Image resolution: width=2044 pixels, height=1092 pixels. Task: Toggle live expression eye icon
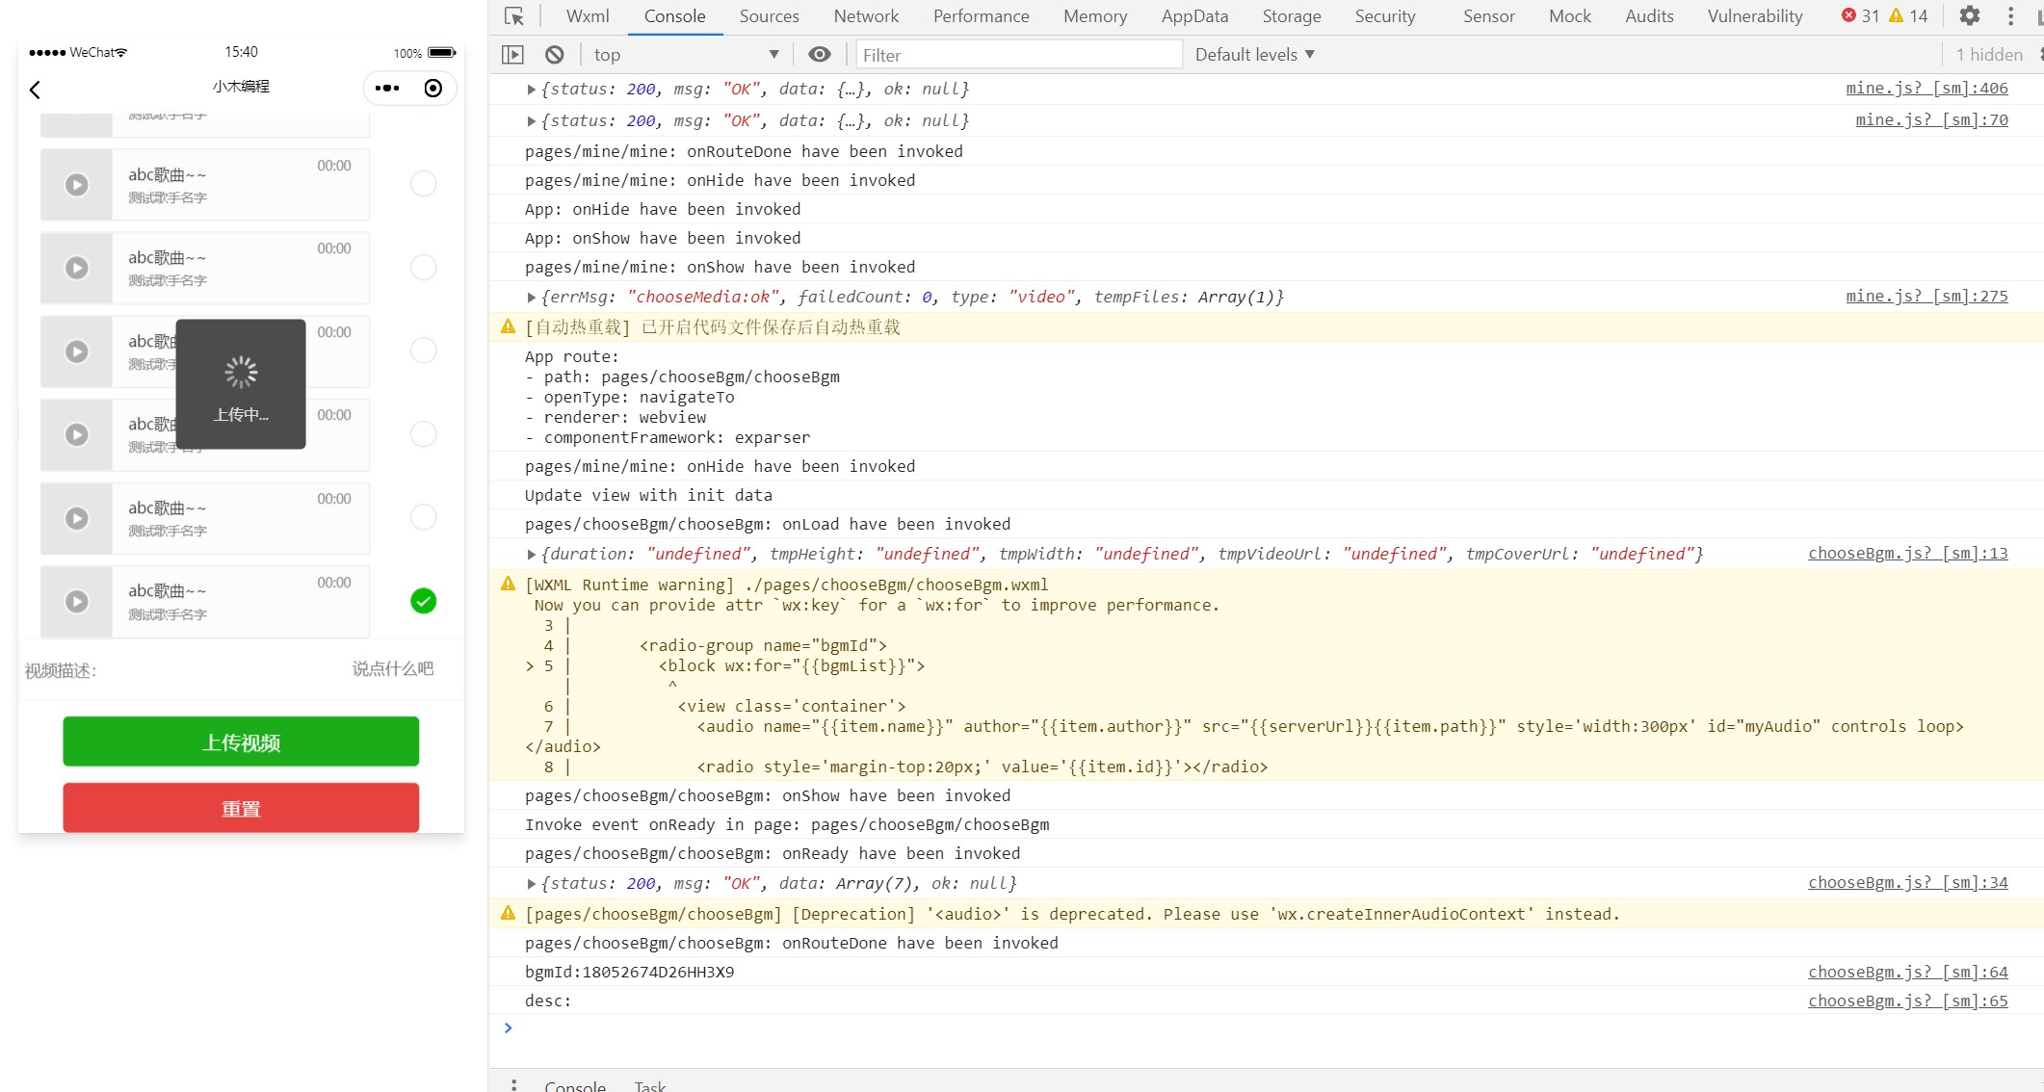point(819,55)
